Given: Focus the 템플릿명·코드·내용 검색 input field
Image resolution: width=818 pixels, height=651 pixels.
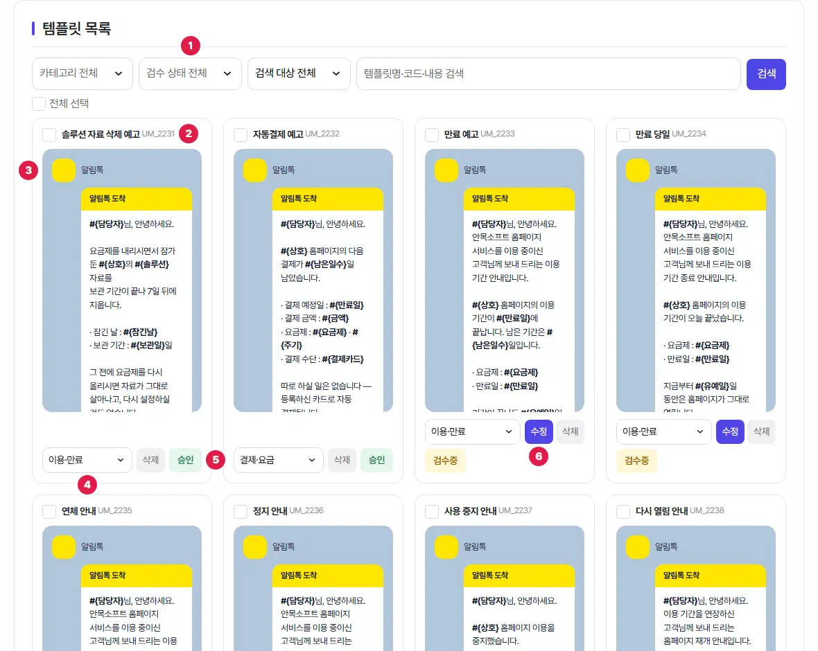Looking at the screenshot, I should tap(548, 73).
